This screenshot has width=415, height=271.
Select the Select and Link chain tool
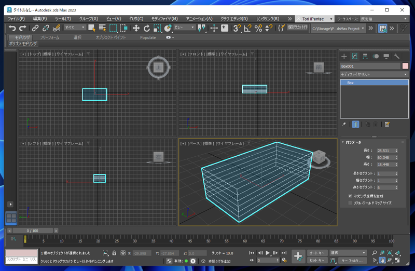(x=35, y=28)
